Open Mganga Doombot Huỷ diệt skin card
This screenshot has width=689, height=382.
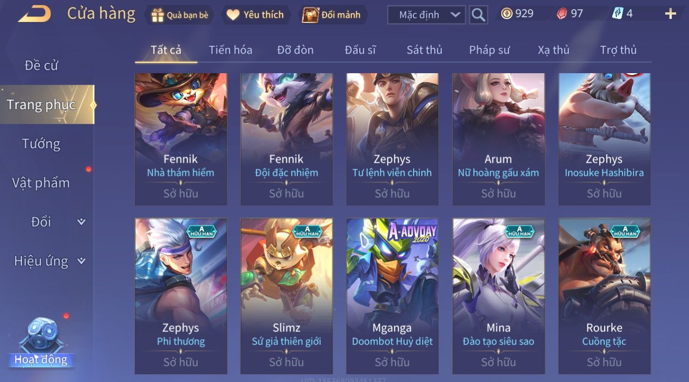[392, 296]
